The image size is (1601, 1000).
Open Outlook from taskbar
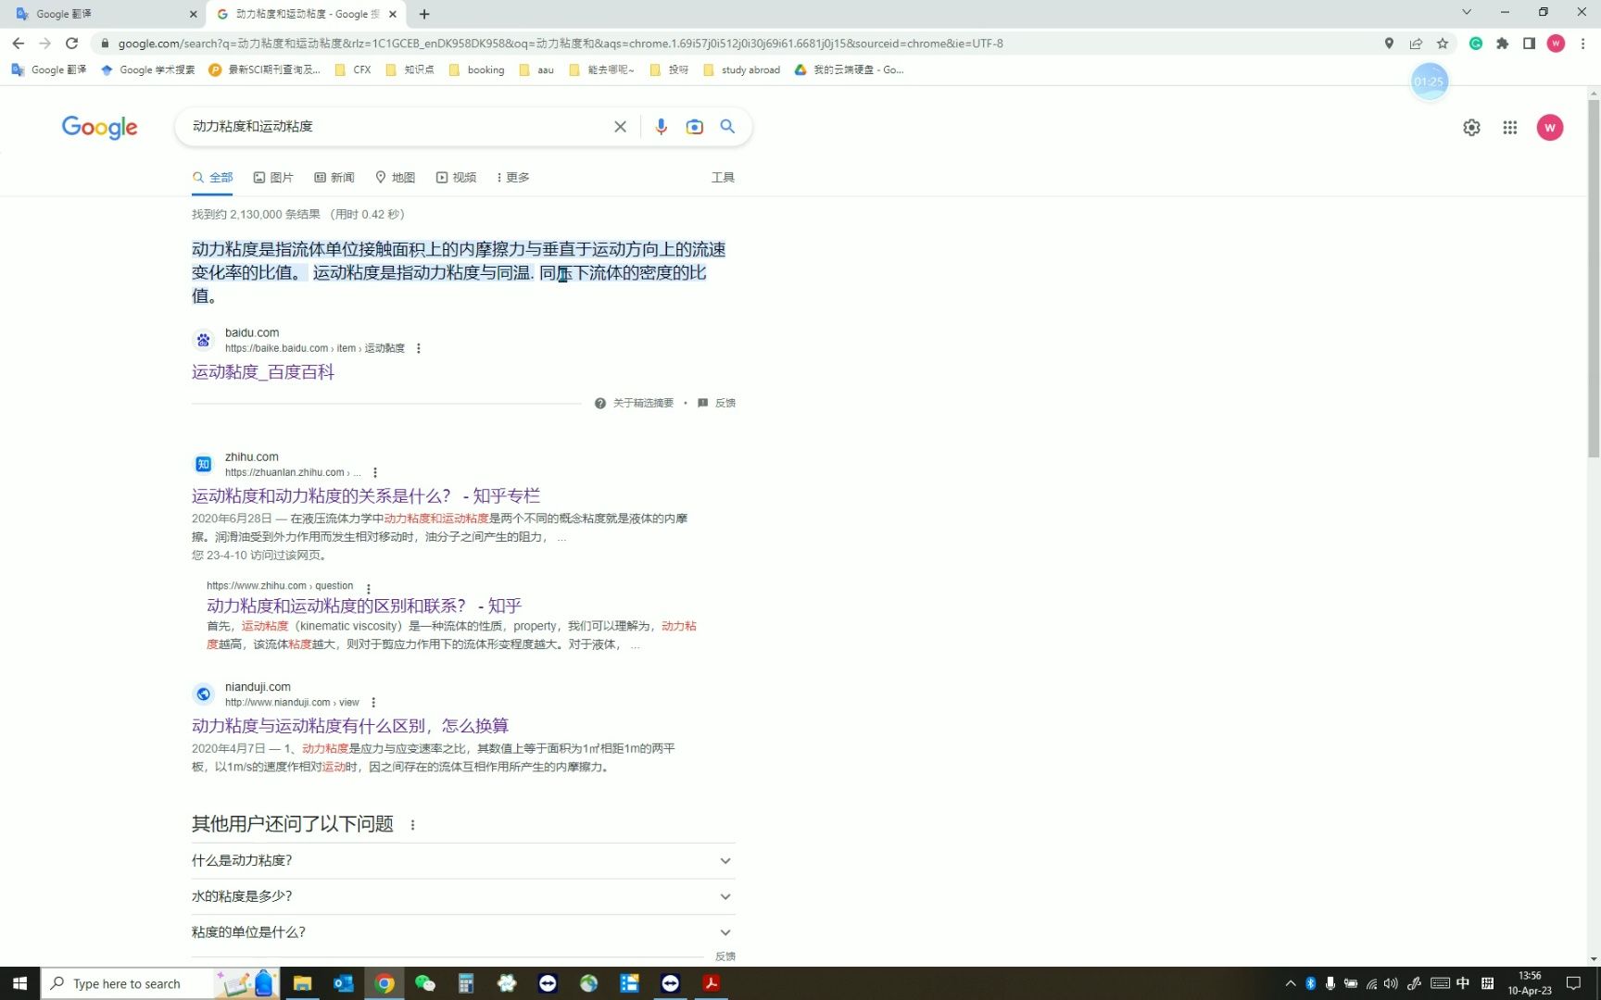(343, 983)
